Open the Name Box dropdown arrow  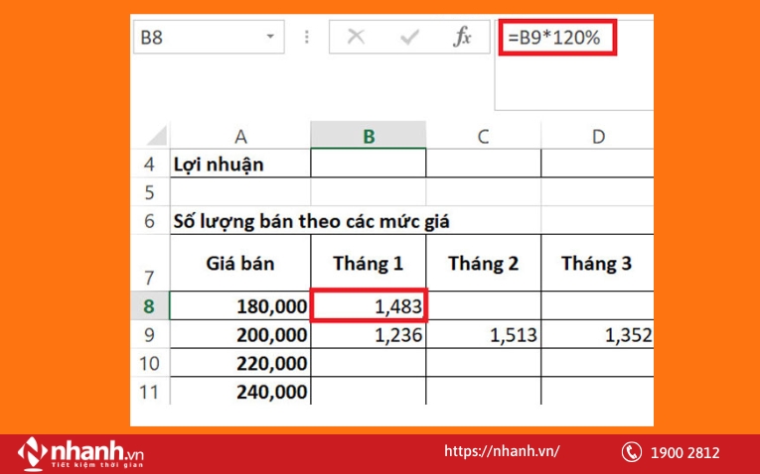(270, 37)
